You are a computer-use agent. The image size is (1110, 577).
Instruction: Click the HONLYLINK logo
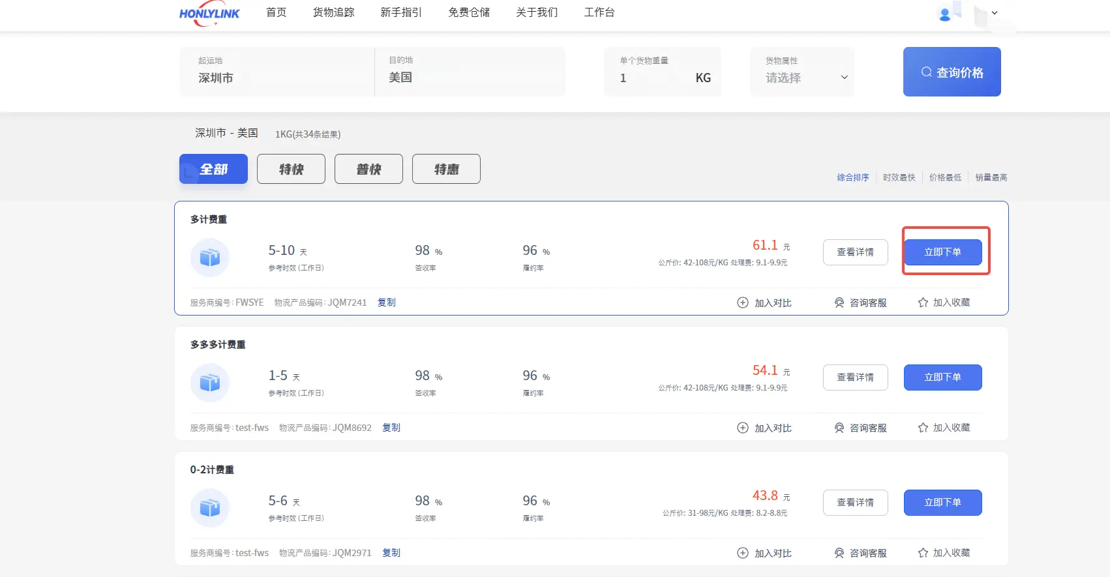(x=209, y=14)
